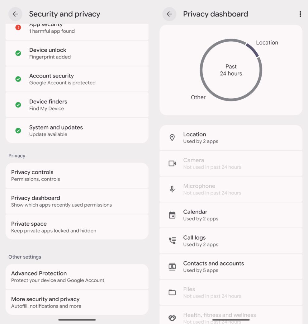308x324 pixels.
Task: Open Private space settings
Action: 77,227
